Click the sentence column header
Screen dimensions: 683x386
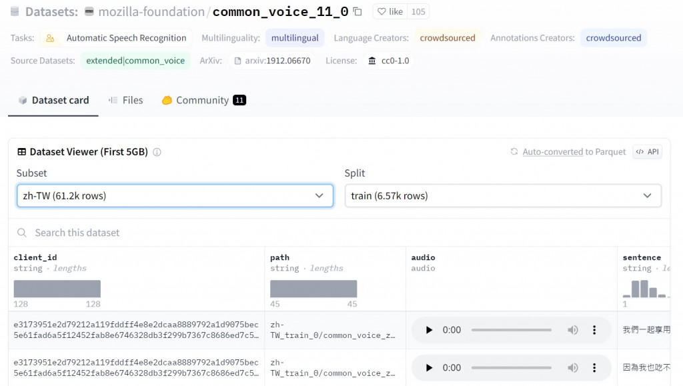pos(642,257)
